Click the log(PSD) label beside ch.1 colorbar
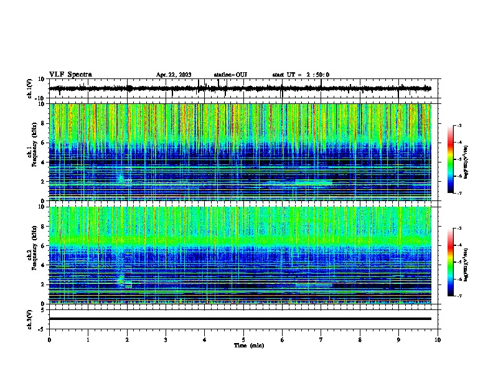The width and height of the screenshot is (493, 381). click(x=466, y=162)
